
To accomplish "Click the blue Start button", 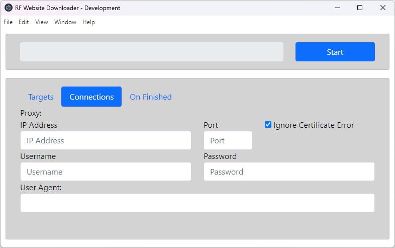I will (x=335, y=52).
